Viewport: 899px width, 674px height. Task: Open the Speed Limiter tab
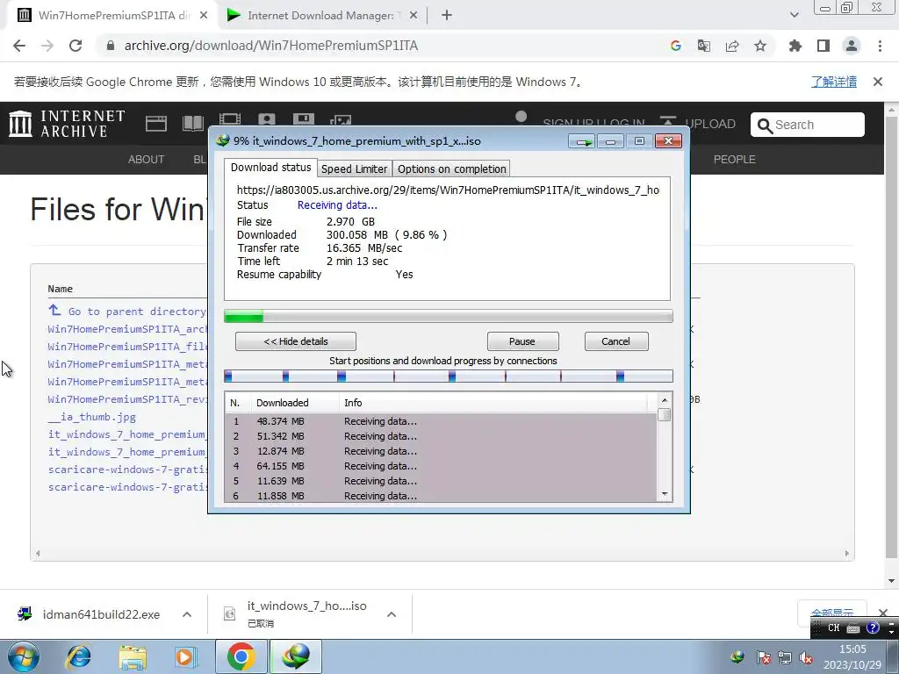(355, 169)
